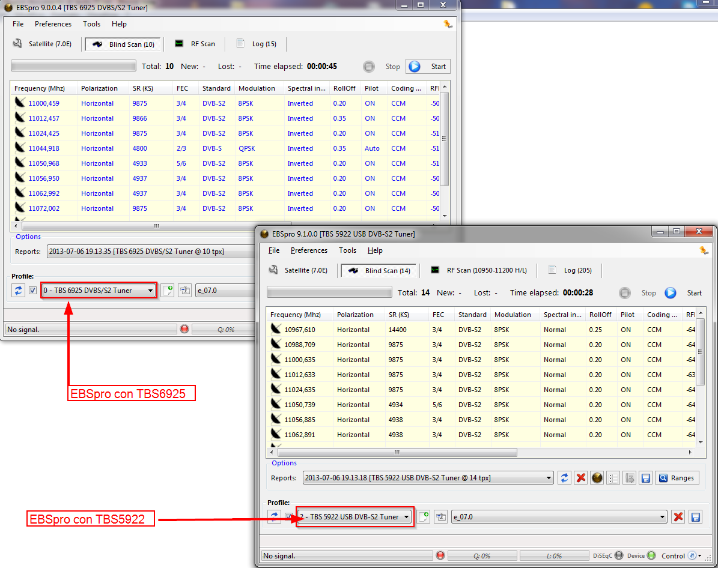Open the Control settings icon in the status bar
Viewport: 718px width, 568px height.
pyautogui.click(x=692, y=555)
